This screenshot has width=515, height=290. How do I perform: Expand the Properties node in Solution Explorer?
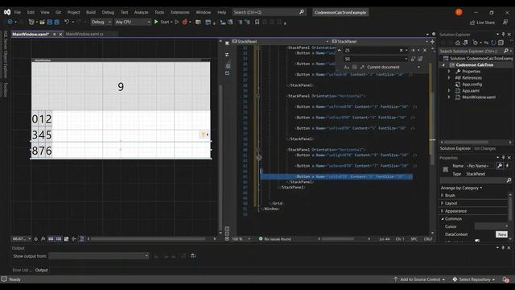tap(449, 72)
